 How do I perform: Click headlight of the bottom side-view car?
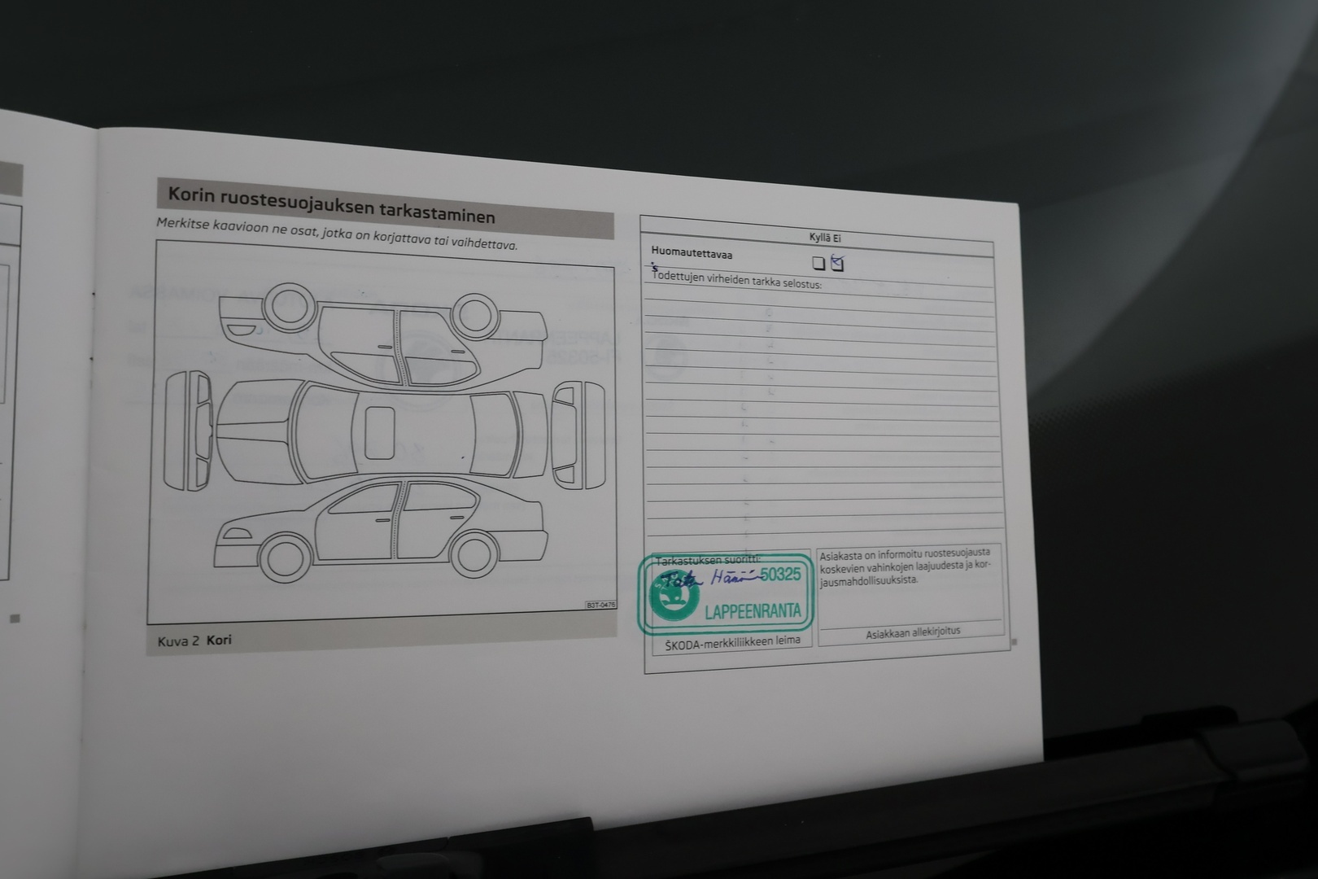(237, 534)
